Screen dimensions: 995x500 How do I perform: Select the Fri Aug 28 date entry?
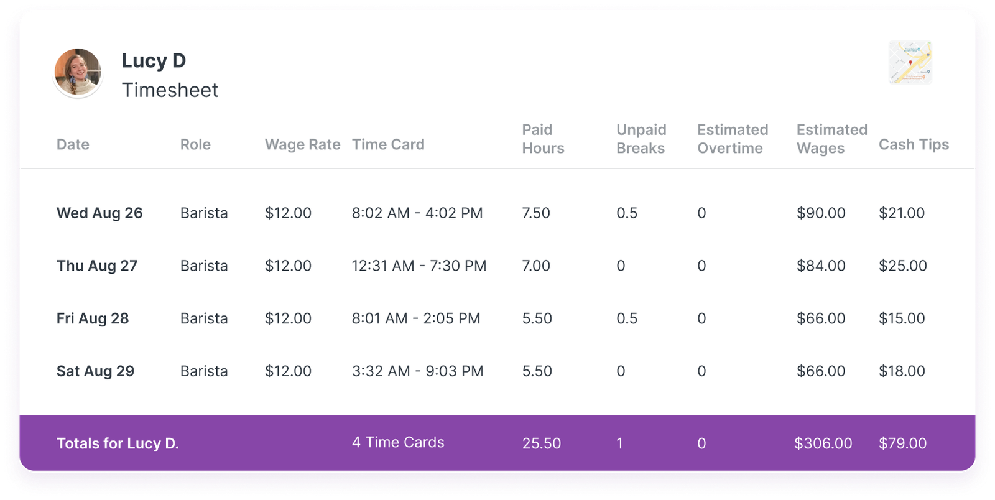point(93,318)
